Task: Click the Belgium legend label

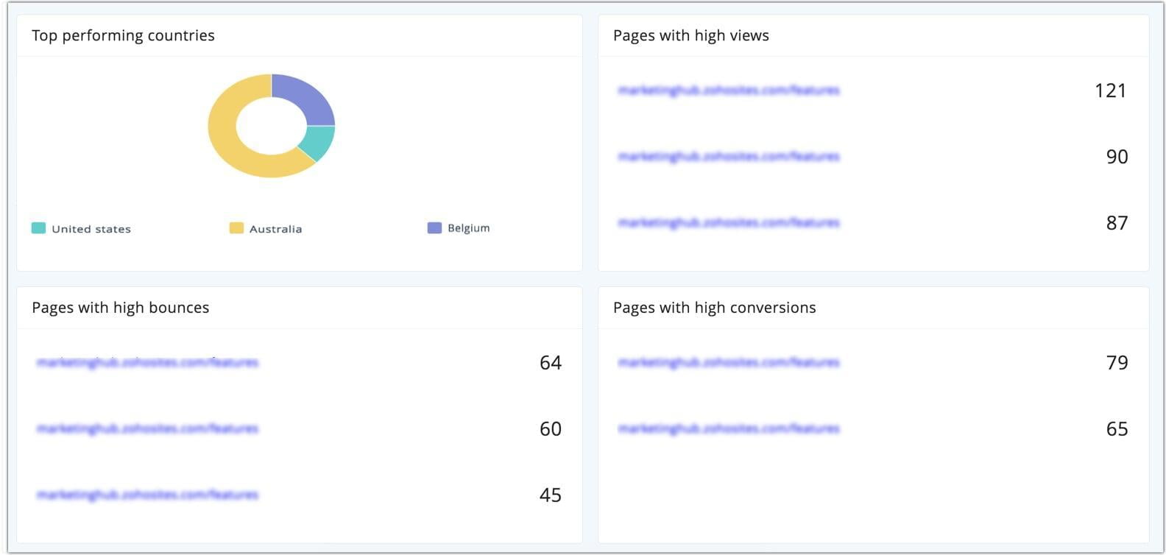Action: [468, 228]
